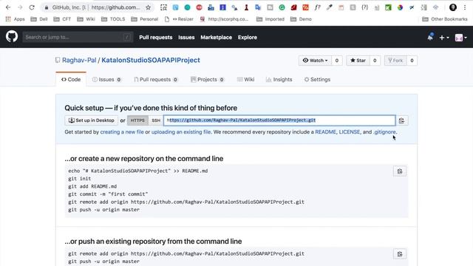
Task: Open Marketplace in top navigation
Action: coord(217,38)
